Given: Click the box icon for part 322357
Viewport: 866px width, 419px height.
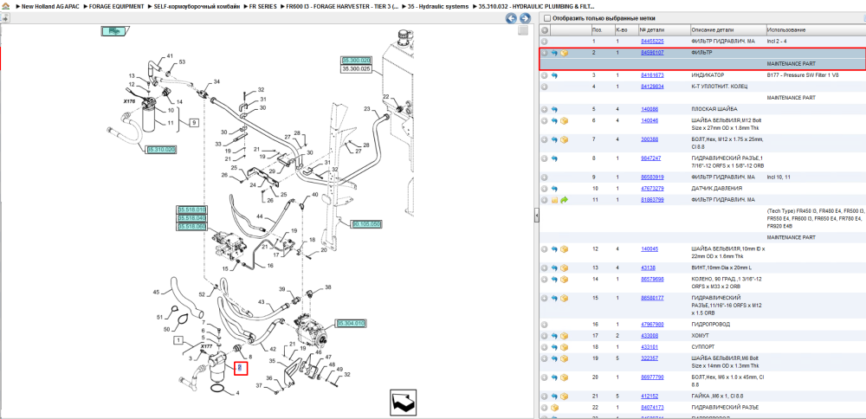Looking at the screenshot, I should tap(564, 358).
